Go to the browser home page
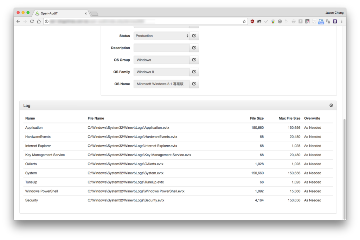The image size is (360, 240). (x=39, y=21)
